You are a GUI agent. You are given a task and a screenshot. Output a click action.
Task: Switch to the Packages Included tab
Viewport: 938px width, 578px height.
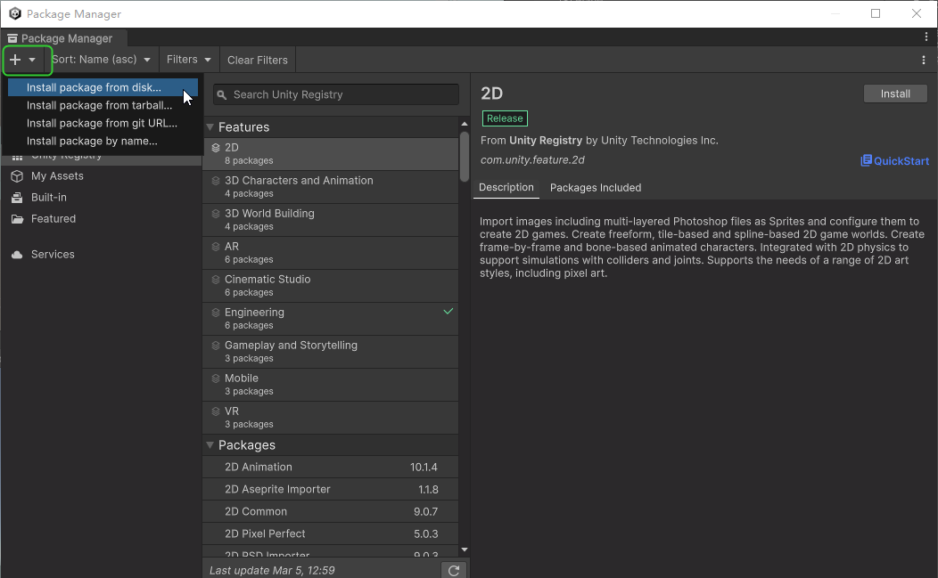click(596, 188)
